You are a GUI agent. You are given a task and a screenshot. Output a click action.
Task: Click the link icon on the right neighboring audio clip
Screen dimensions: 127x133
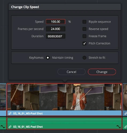click(126, 127)
